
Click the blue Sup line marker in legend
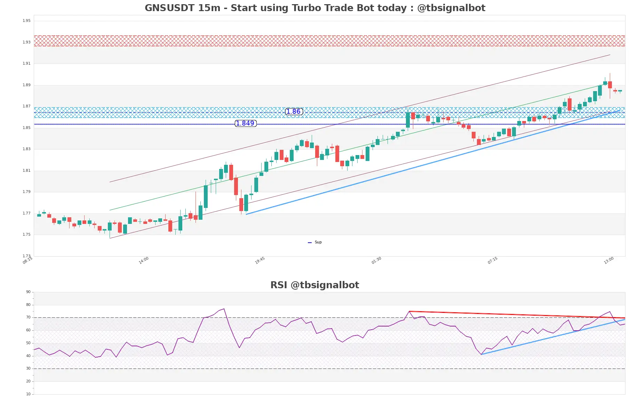(310, 243)
